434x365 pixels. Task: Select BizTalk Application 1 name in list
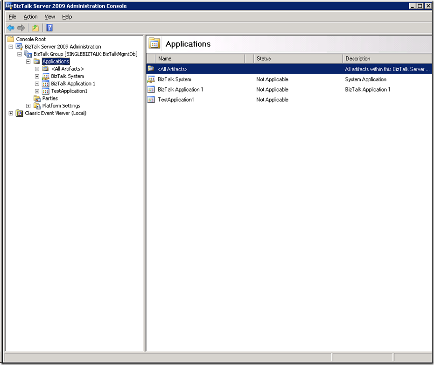[181, 89]
